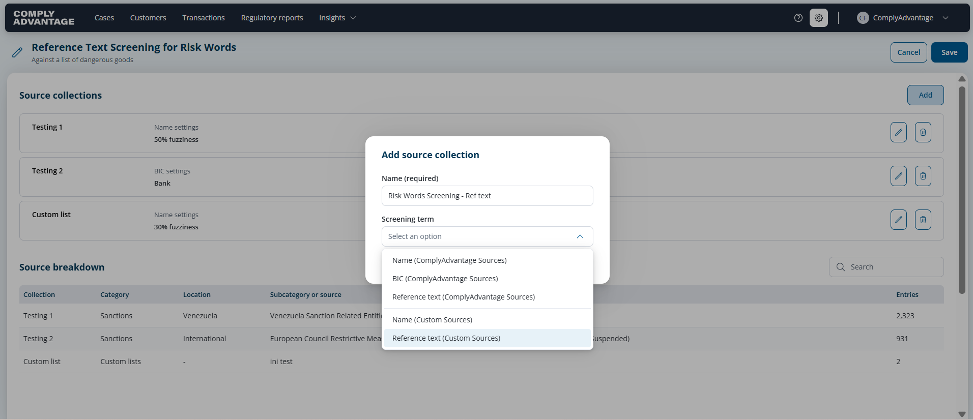The image size is (973, 420).
Task: Add a new source collection
Action: (926, 95)
